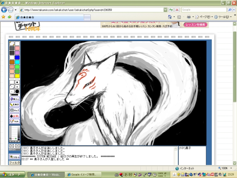The height and width of the screenshot is (178, 237).
Task: Click the participant (101)黒子 in the user list
Action: pos(185,148)
